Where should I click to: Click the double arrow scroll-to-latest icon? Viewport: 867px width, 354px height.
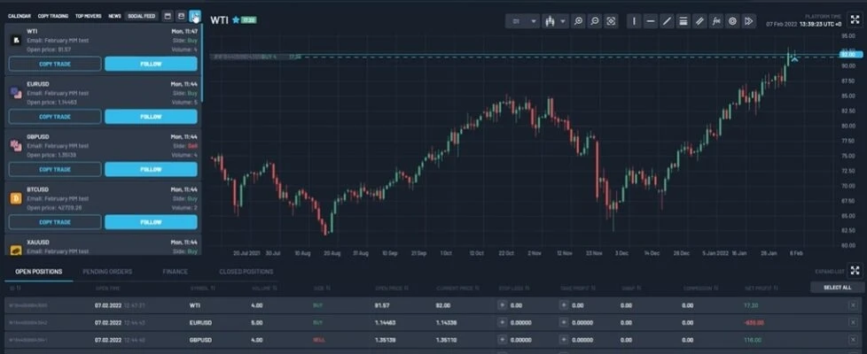(749, 21)
